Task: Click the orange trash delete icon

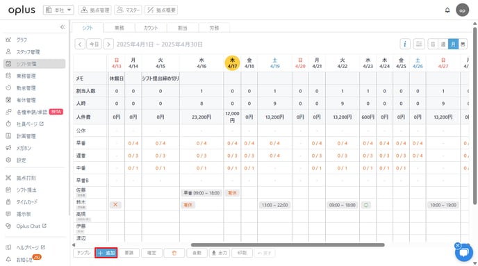Action: 174,253
